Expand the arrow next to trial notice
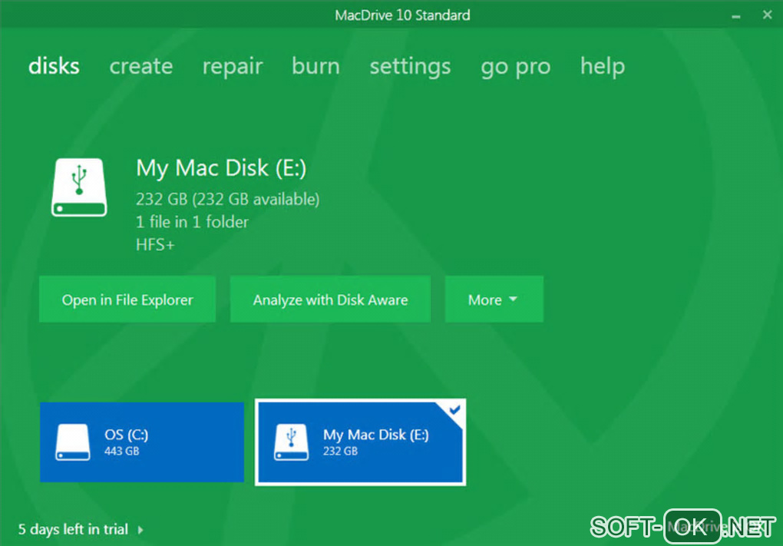The width and height of the screenshot is (783, 546). point(140,530)
